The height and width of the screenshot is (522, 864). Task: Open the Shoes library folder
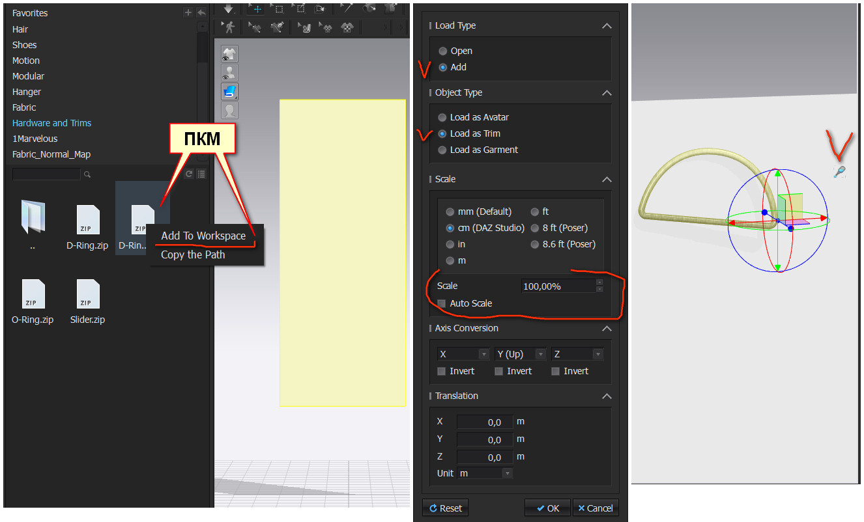(25, 45)
